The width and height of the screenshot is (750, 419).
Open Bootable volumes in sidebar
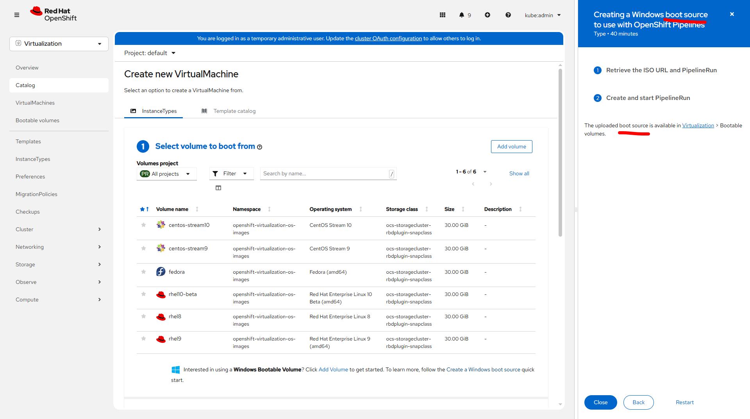[37, 120]
